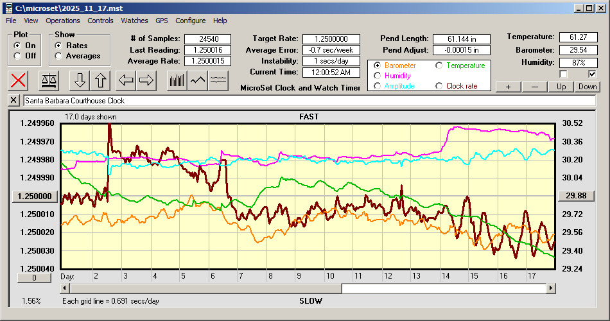This screenshot has height=321, width=610.
Task: Uncheck the checked box below Humidity
Action: tap(592, 74)
